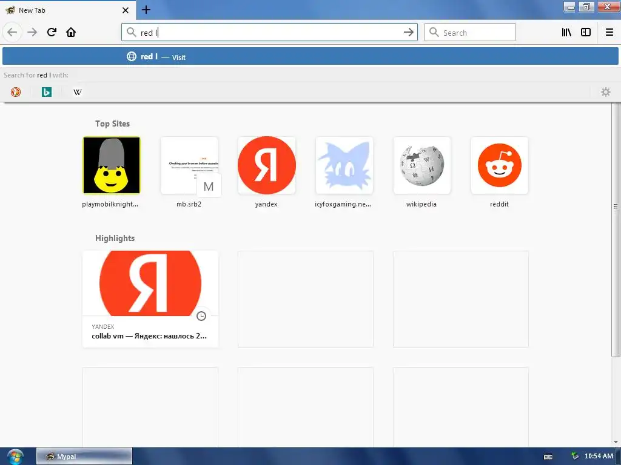Screen dimensions: 621x465
Task: Reload the current page
Action: (x=52, y=32)
